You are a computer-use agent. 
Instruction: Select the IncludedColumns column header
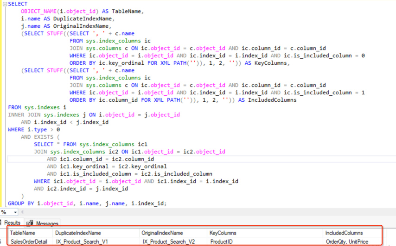tap(352, 233)
